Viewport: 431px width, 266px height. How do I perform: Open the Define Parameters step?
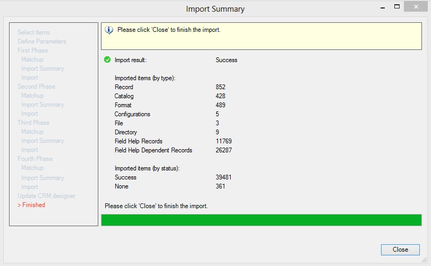click(41, 41)
